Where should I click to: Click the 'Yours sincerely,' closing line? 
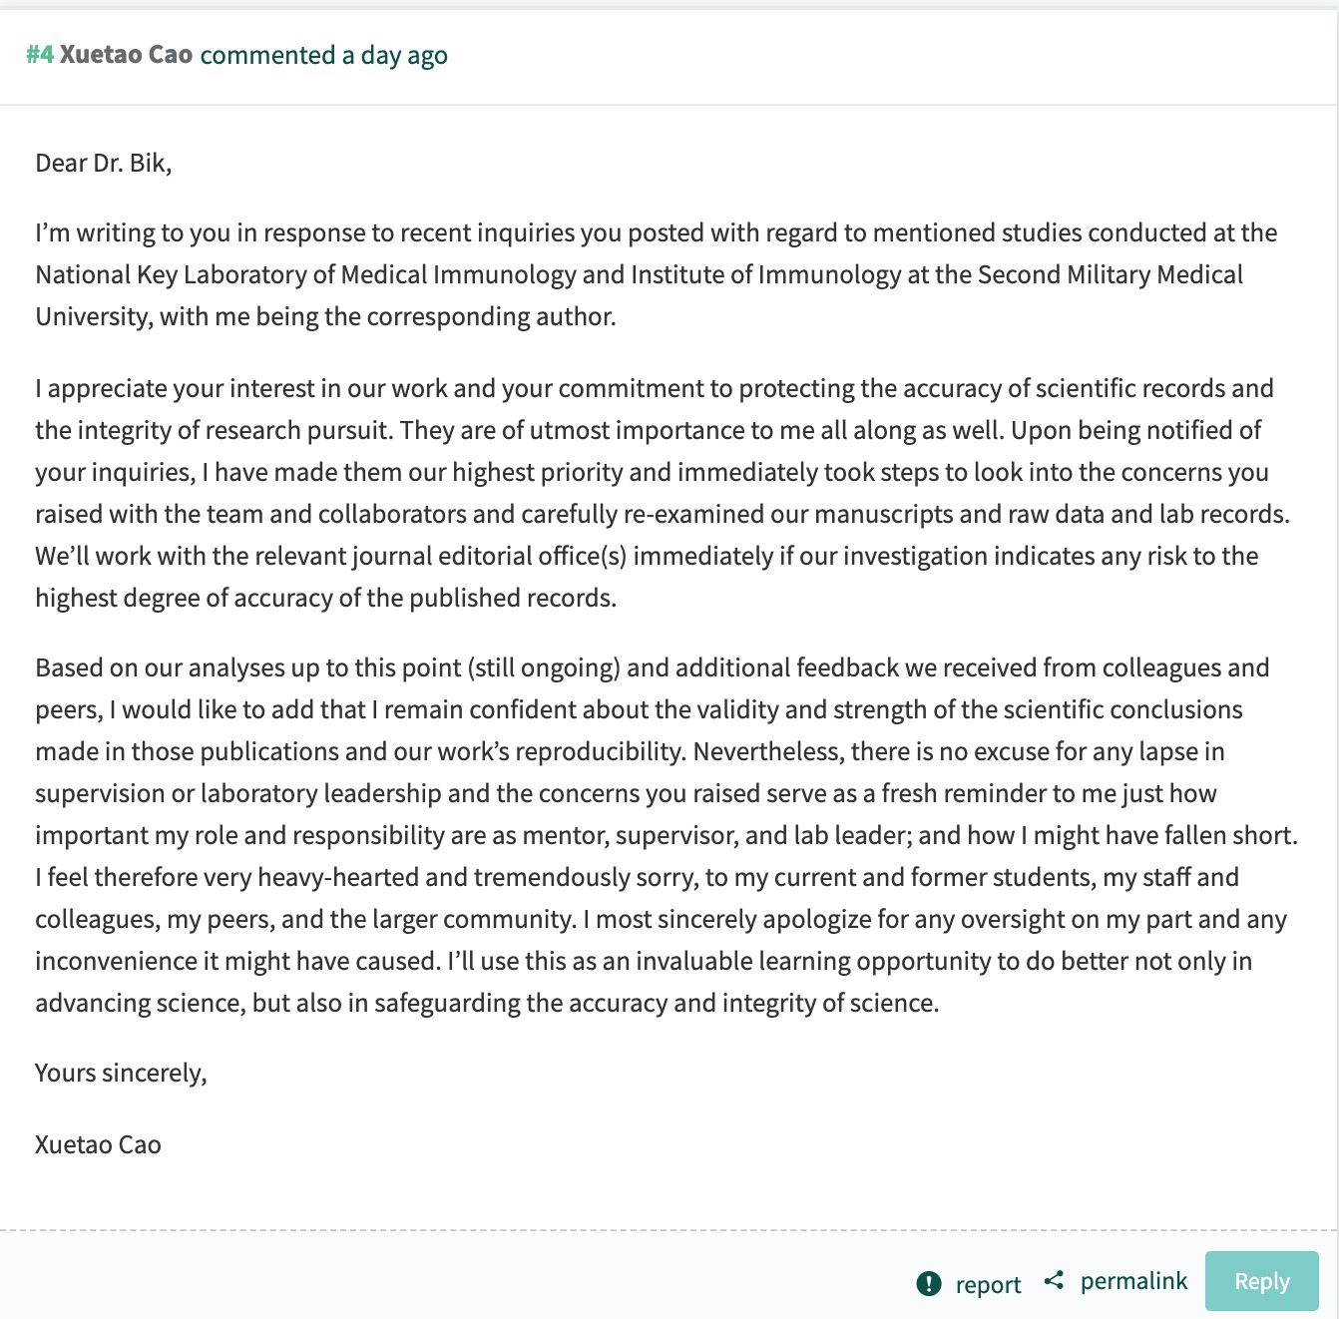121,1073
